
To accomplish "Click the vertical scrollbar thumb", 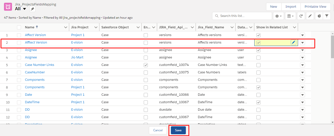I will coord(332,46).
